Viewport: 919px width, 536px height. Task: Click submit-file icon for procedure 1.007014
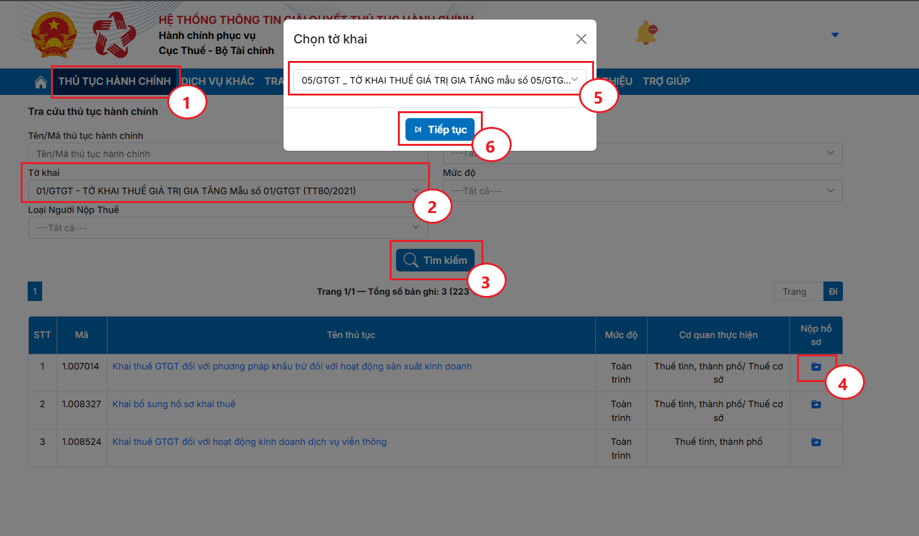click(816, 367)
